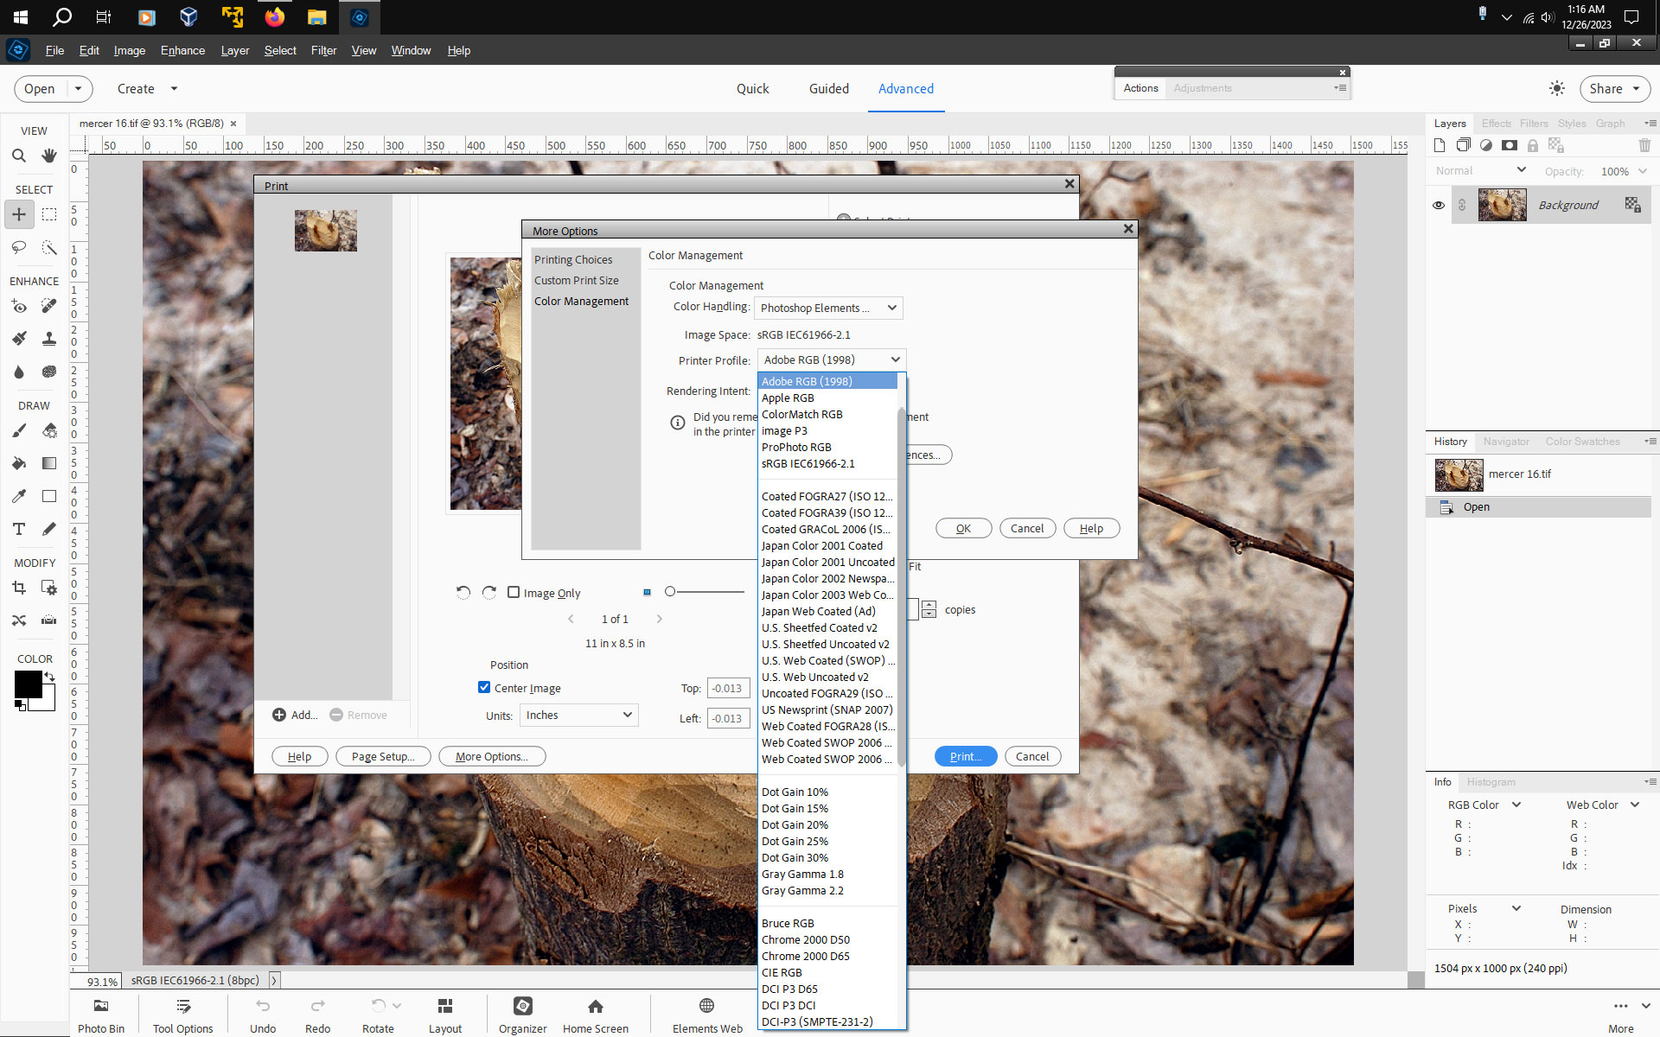Hide the Background layer visibility

click(x=1438, y=205)
